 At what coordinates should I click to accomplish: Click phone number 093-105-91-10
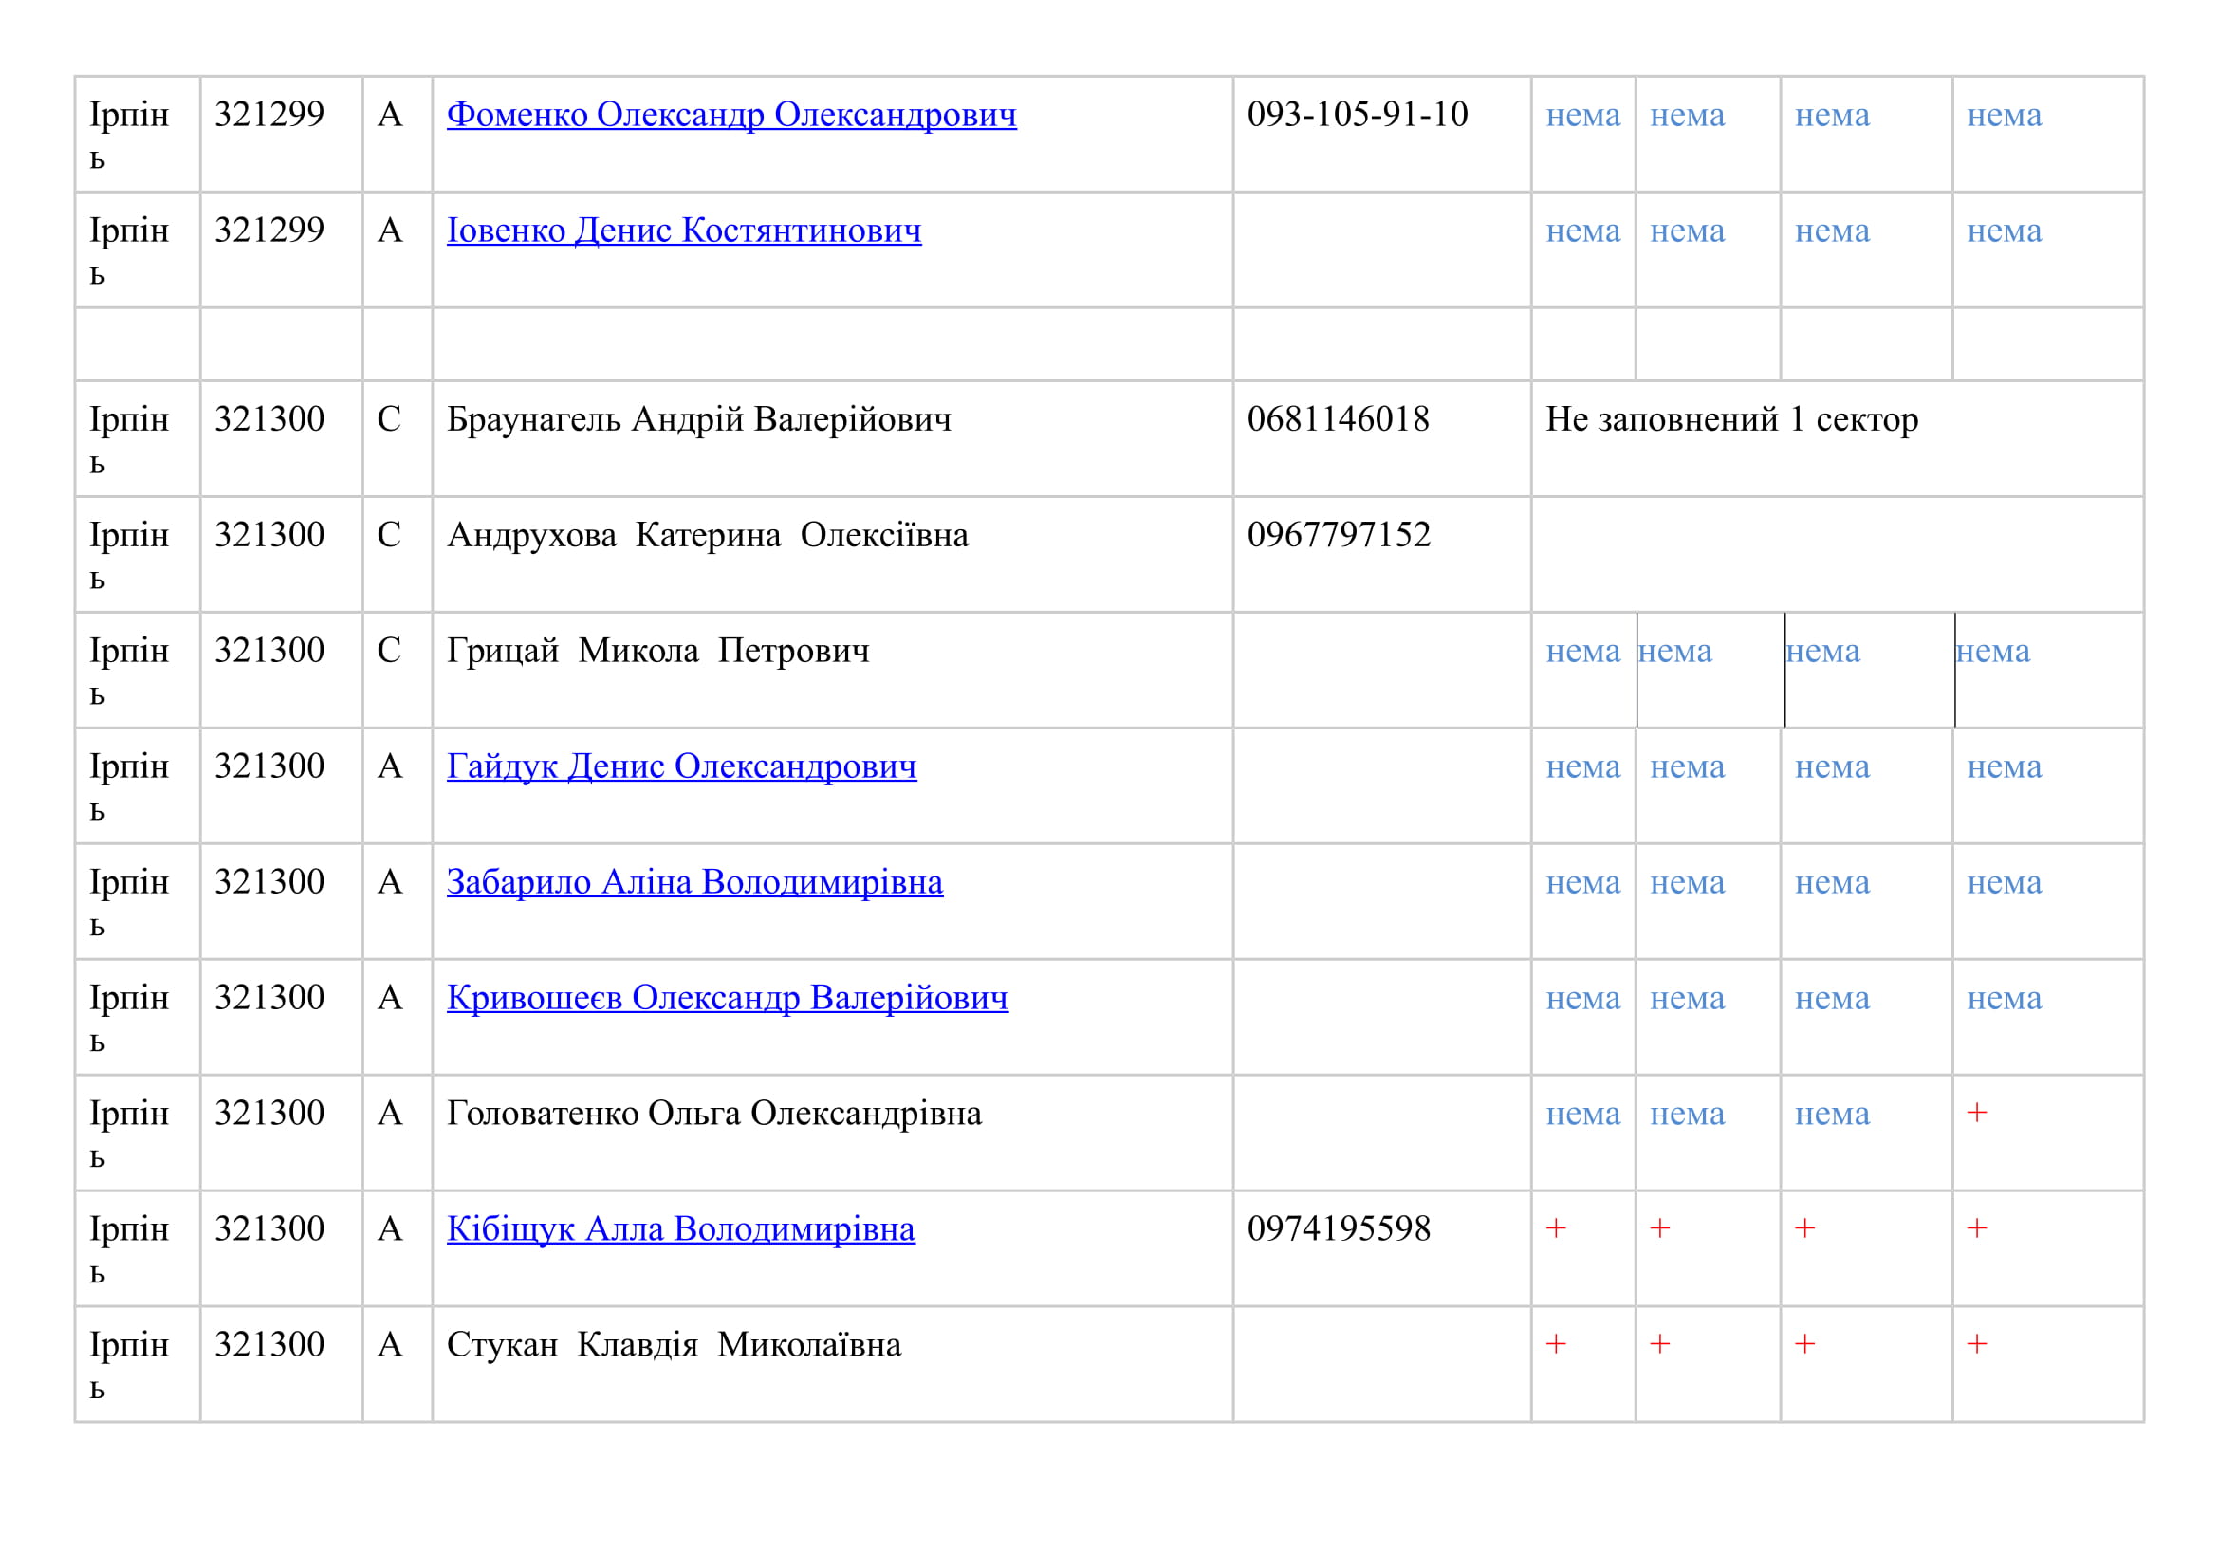point(1357,115)
